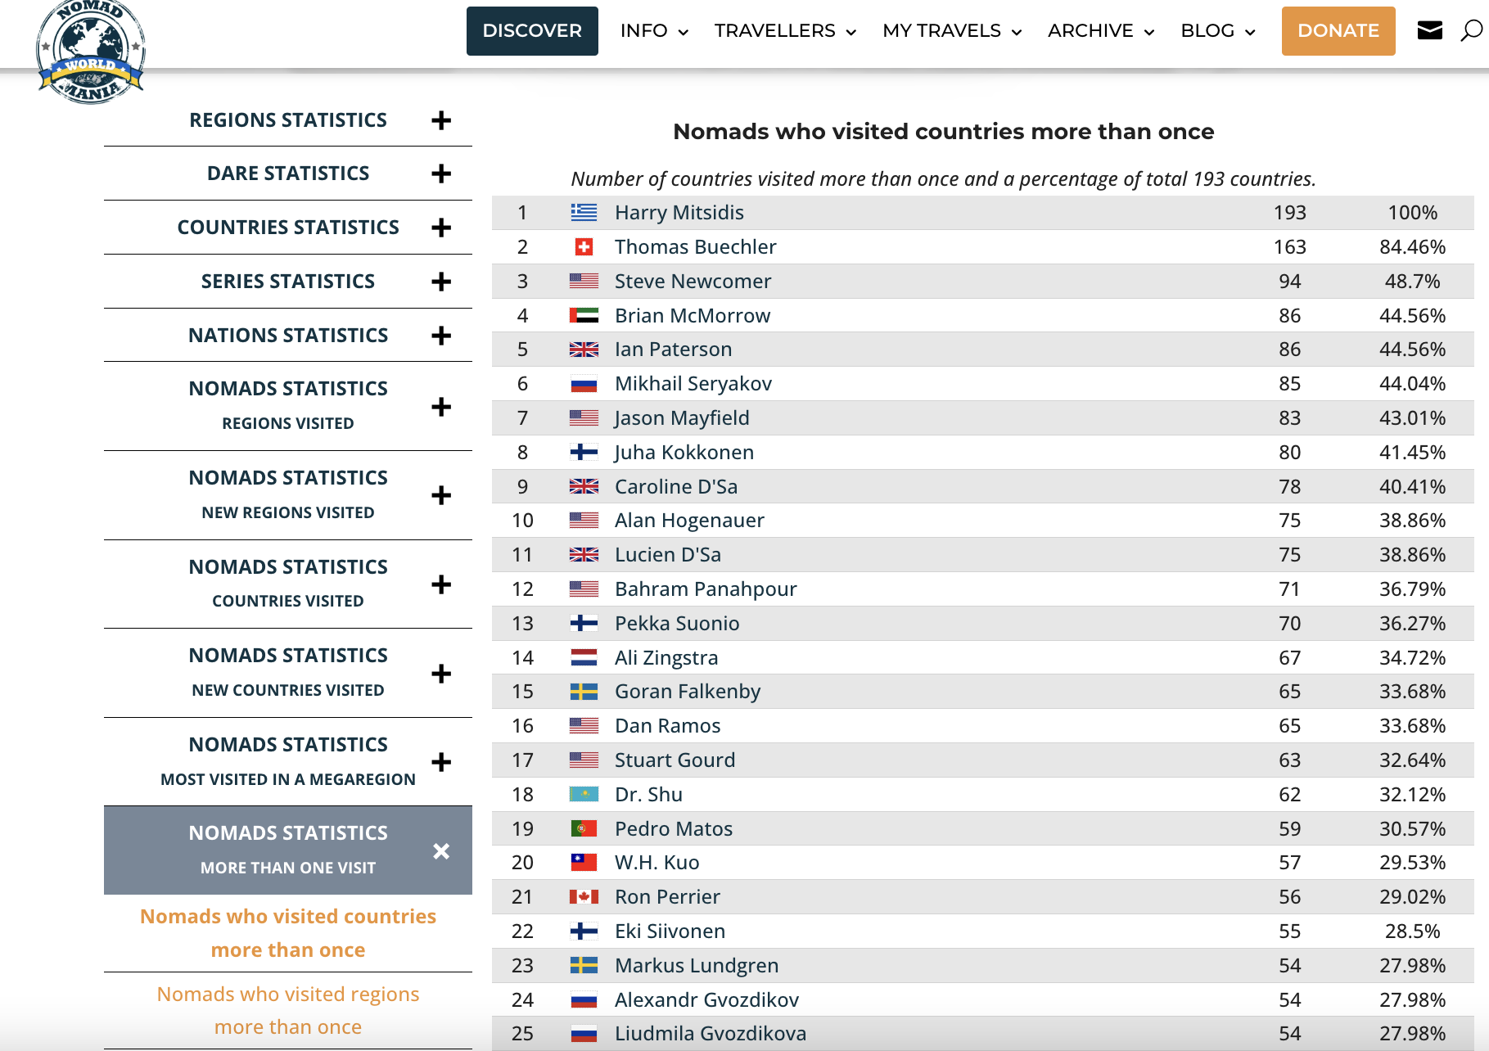Screen dimensions: 1489x1051
Task: Click the Canadian flag beside Ron Perrier
Action: 584,897
